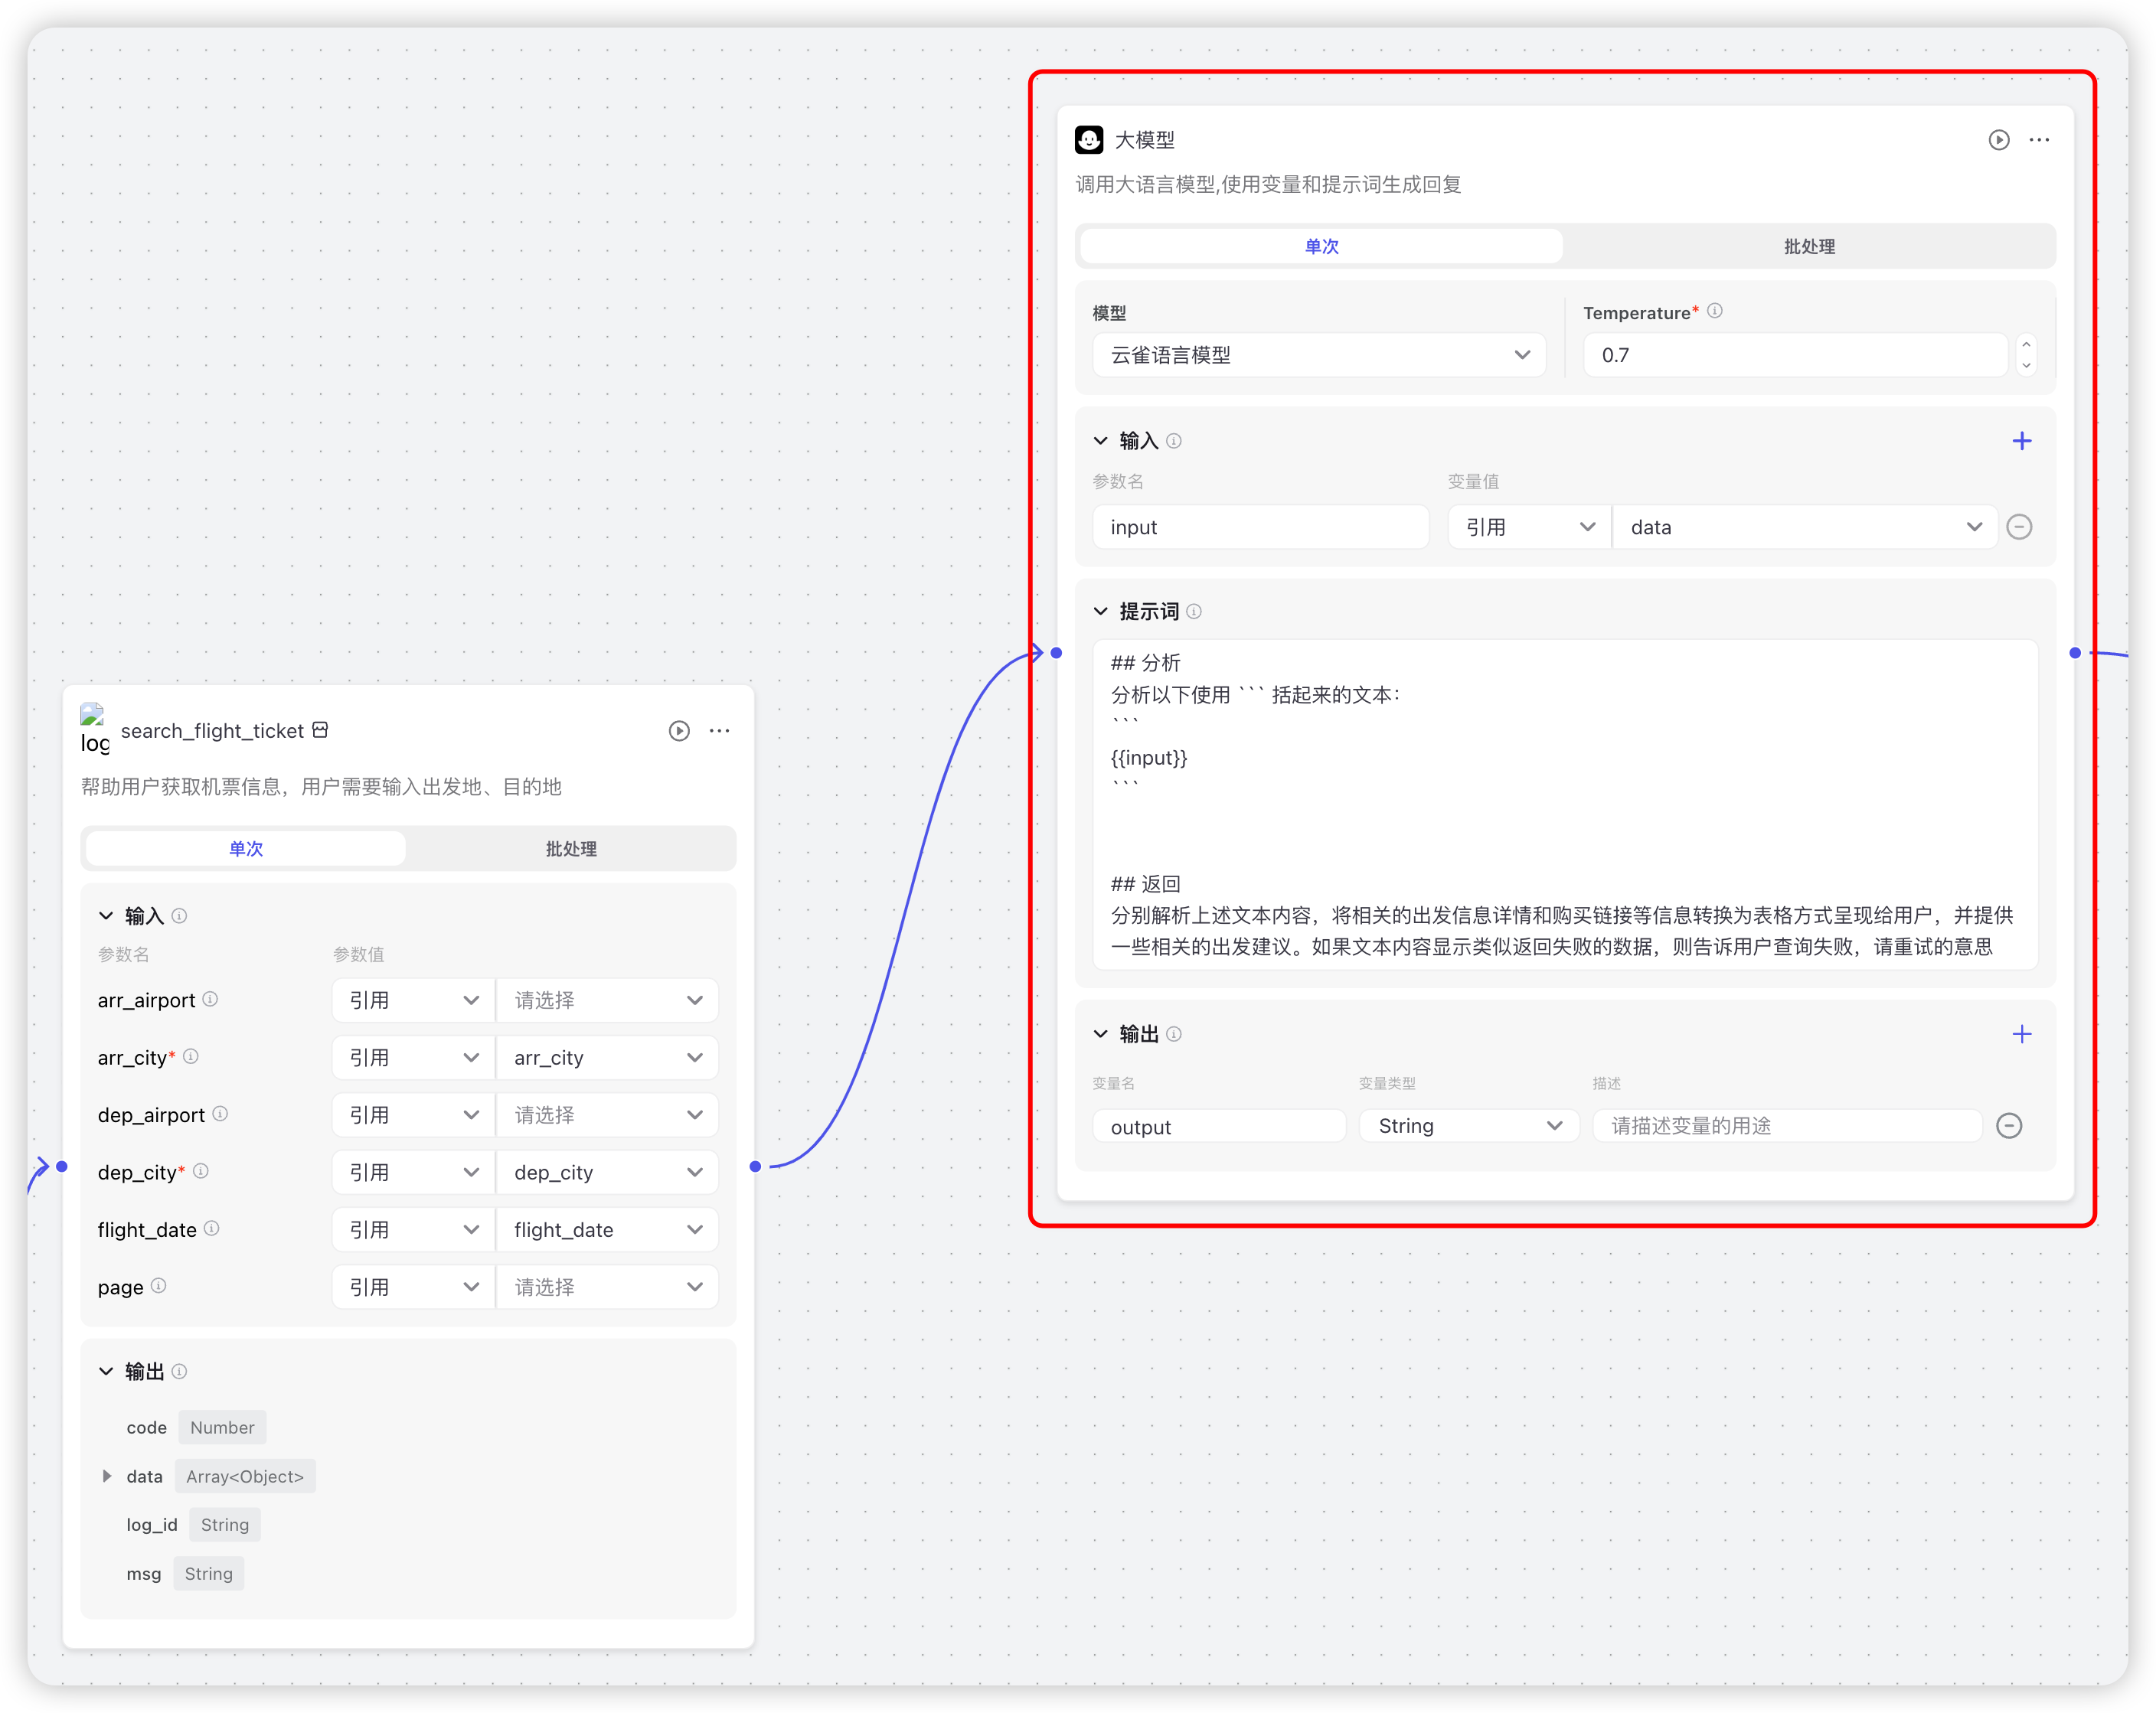
Task: Show info for dep_airport parameter
Action: click(220, 1113)
